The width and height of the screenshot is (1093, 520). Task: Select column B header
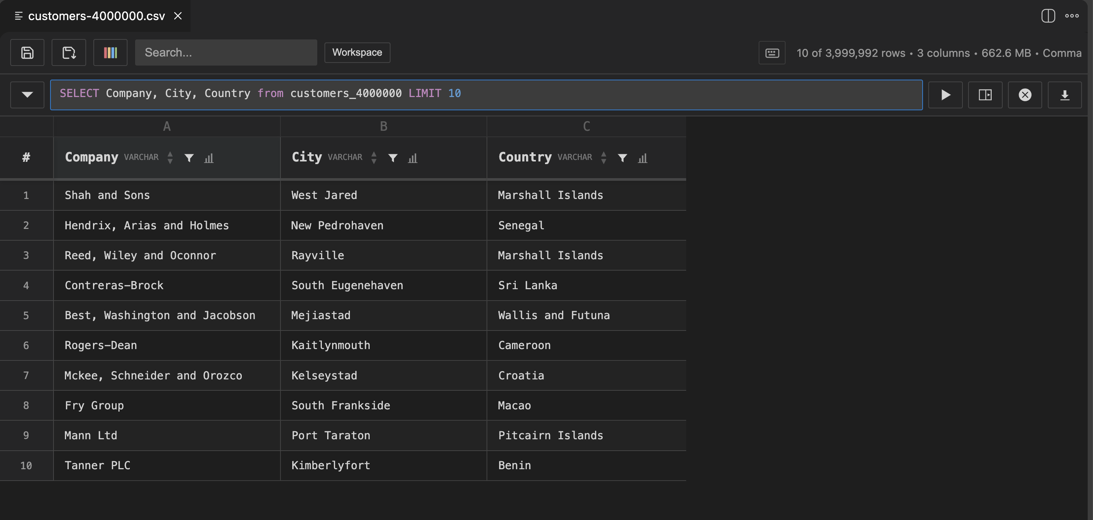pos(384,126)
